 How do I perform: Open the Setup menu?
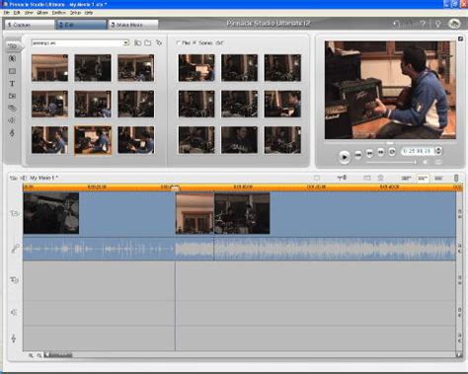coord(75,13)
